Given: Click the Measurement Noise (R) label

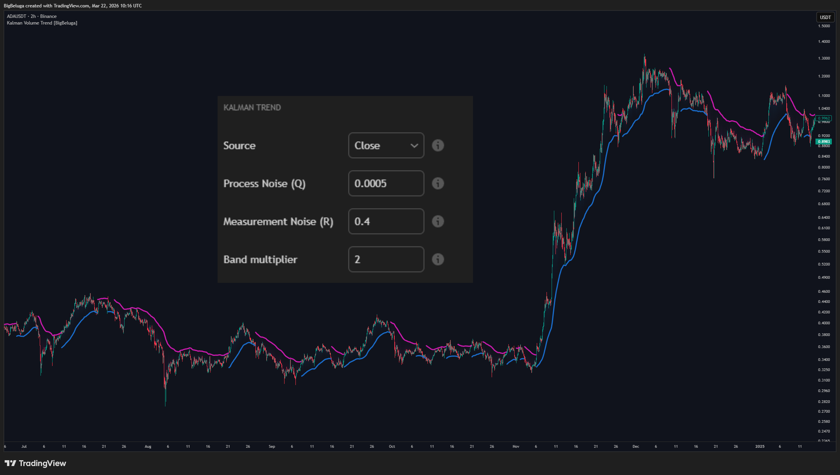Looking at the screenshot, I should click(278, 222).
